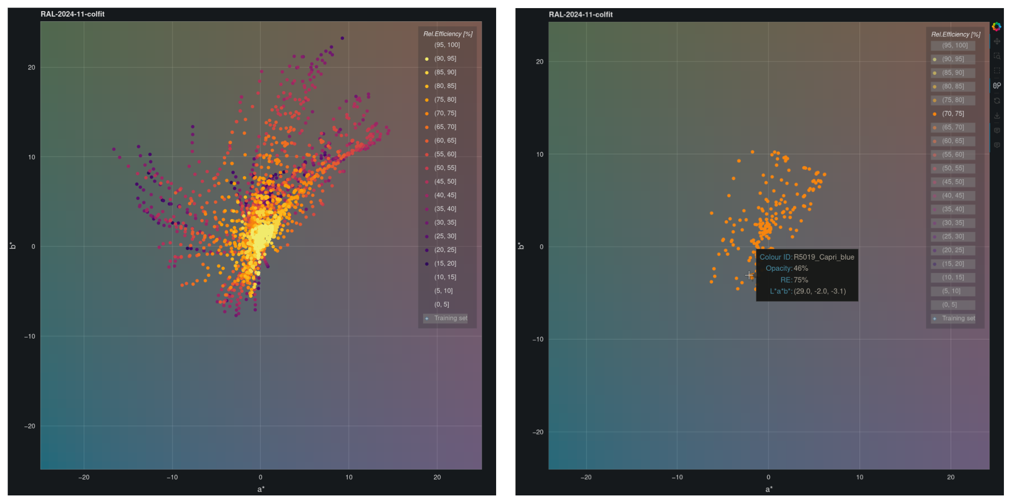Click the b* axis label of left plot
Viewport: 1011px width, 501px height.
[x=13, y=245]
